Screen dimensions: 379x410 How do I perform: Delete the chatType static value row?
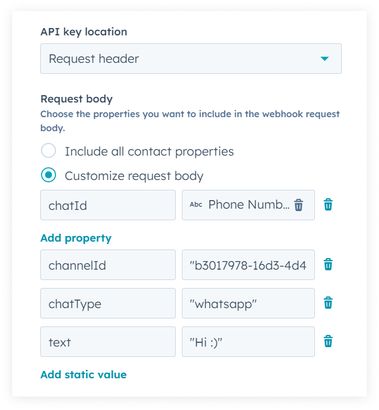(x=328, y=303)
